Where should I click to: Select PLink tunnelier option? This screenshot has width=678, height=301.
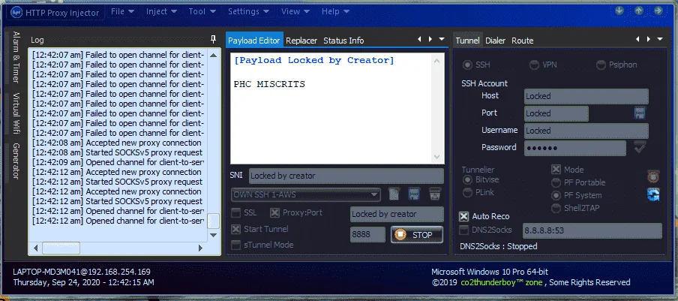467,192
